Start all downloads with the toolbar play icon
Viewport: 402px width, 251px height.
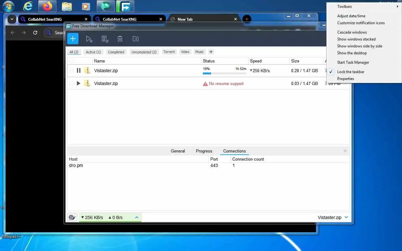[x=89, y=39]
